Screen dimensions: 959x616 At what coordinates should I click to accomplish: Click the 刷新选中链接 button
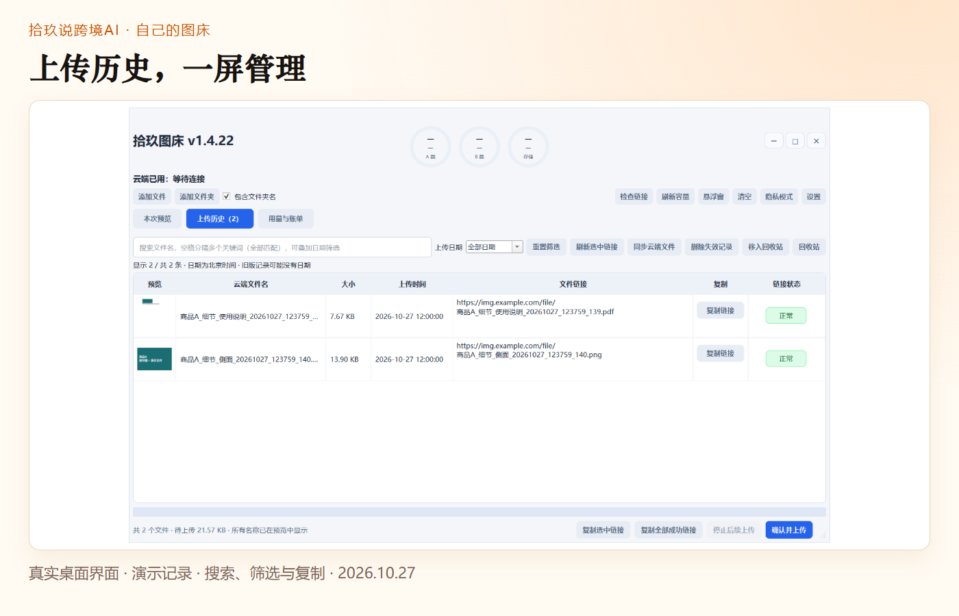pos(597,247)
